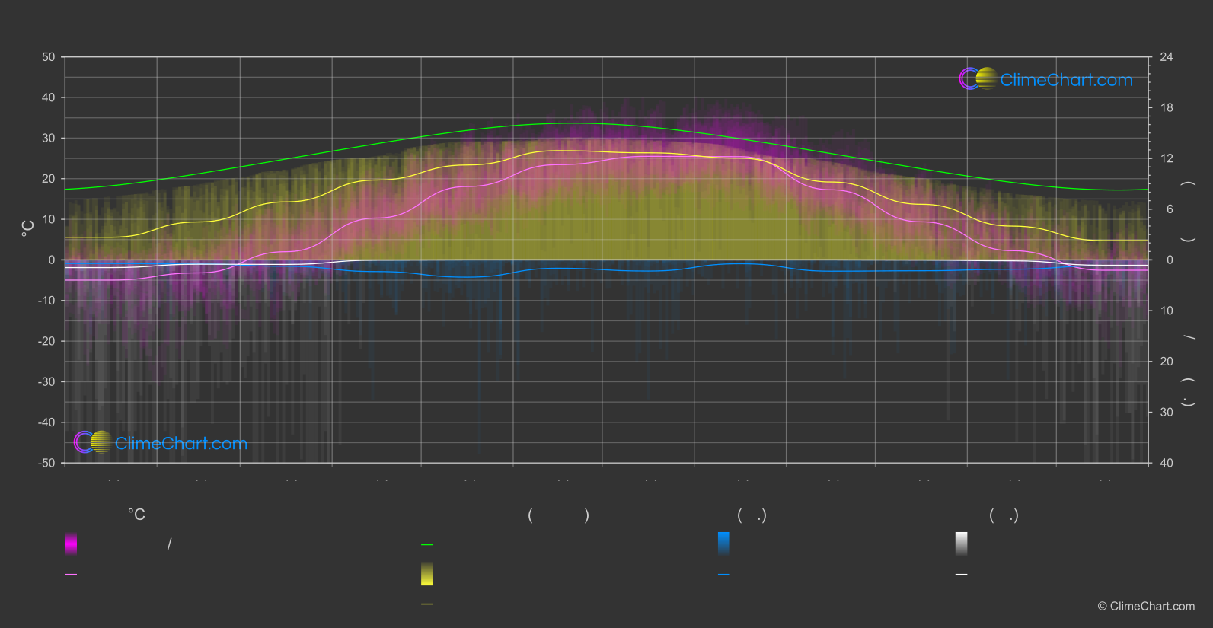Select the blue gradient legend swatch

coord(724,544)
